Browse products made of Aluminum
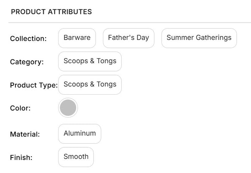The height and width of the screenshot is (173, 251). (x=79, y=134)
